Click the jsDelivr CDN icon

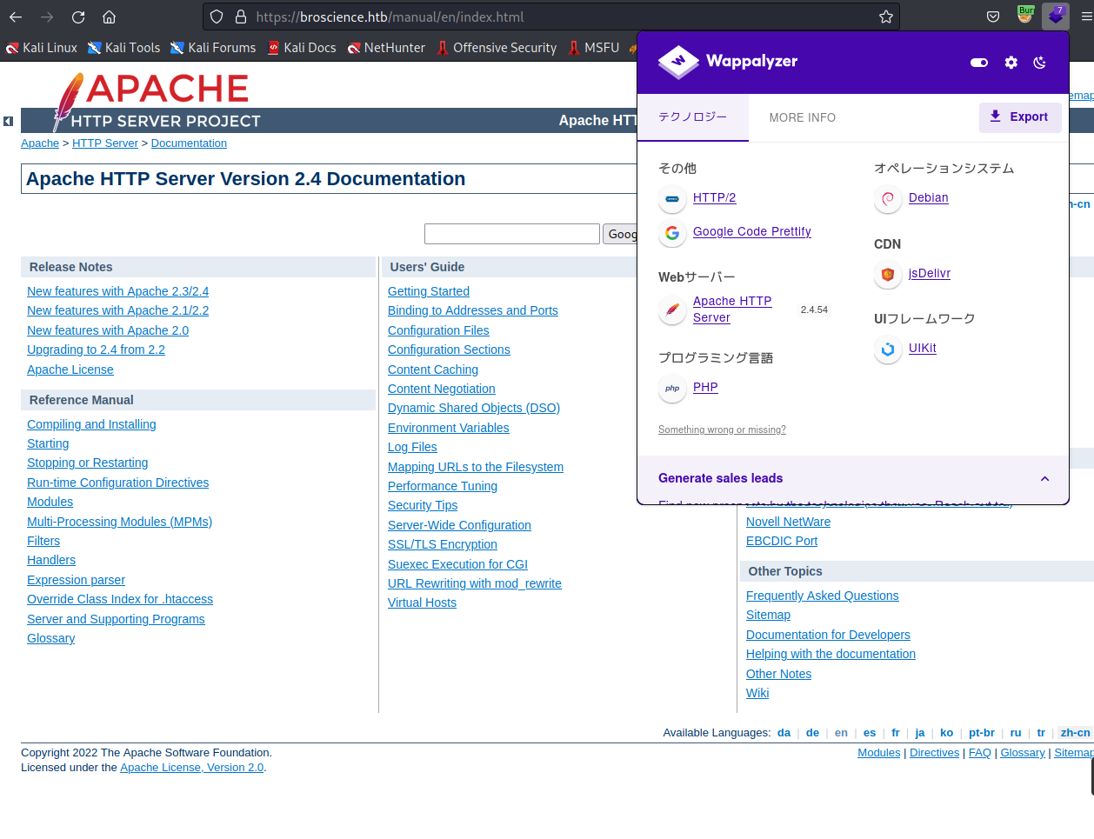[x=888, y=275]
